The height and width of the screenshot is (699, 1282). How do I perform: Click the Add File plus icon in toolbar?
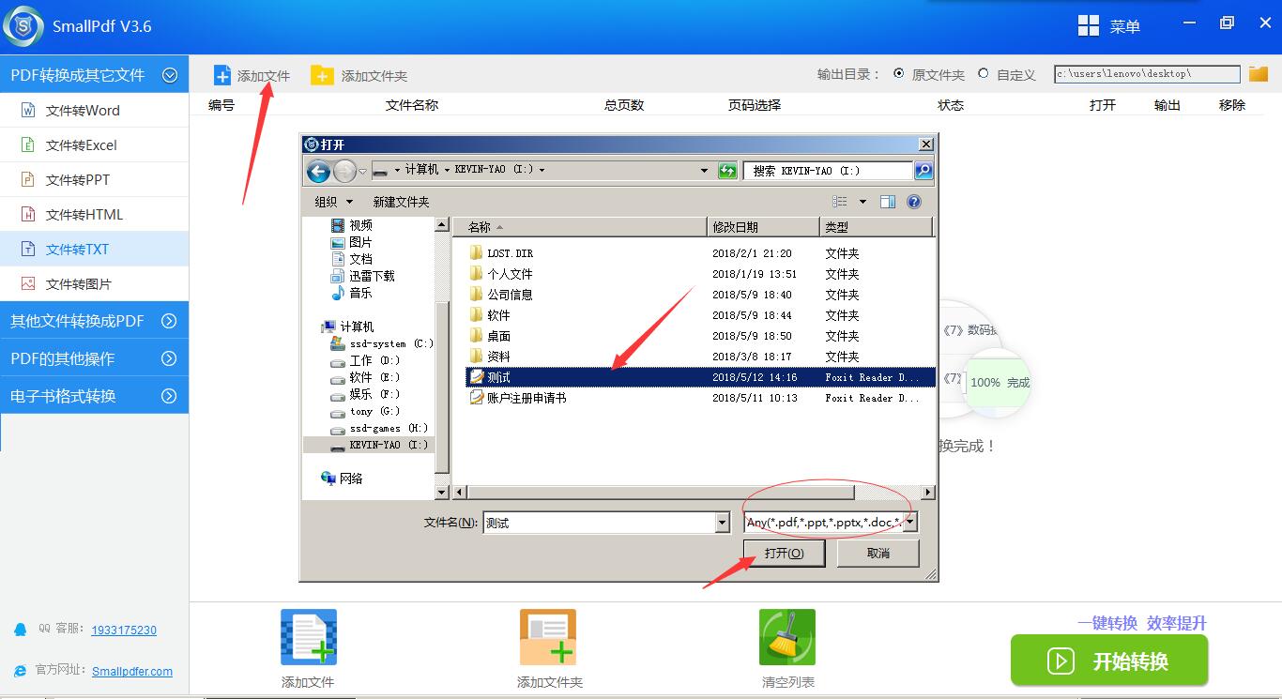tap(222, 75)
